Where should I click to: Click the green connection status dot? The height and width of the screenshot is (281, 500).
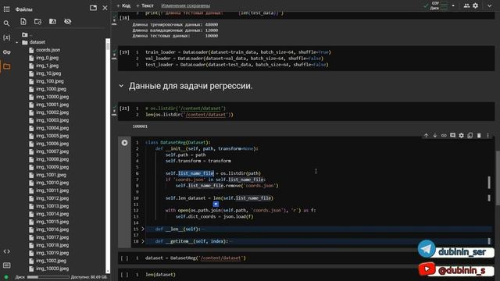6,278
